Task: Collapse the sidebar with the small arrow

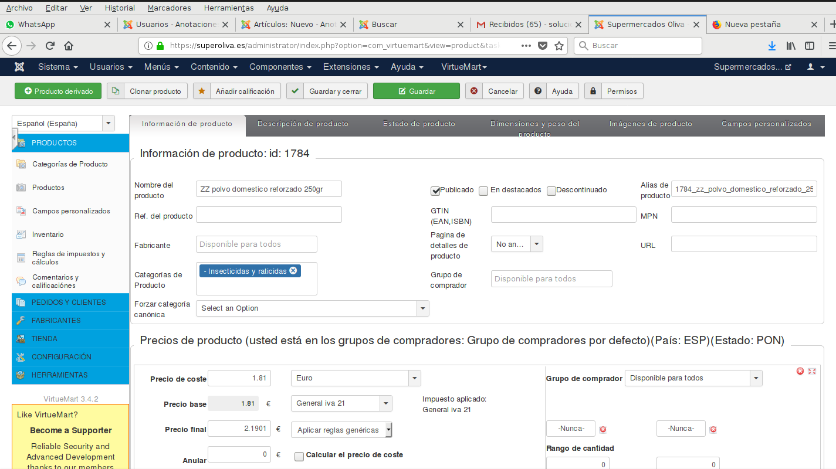Action: point(14,140)
